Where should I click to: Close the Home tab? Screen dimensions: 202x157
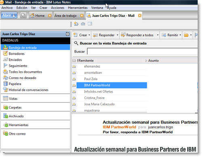50,16
